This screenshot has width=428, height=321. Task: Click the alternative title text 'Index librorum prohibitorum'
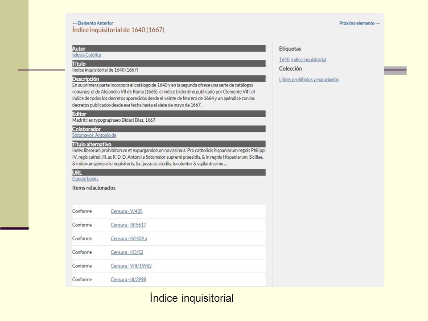169,157
